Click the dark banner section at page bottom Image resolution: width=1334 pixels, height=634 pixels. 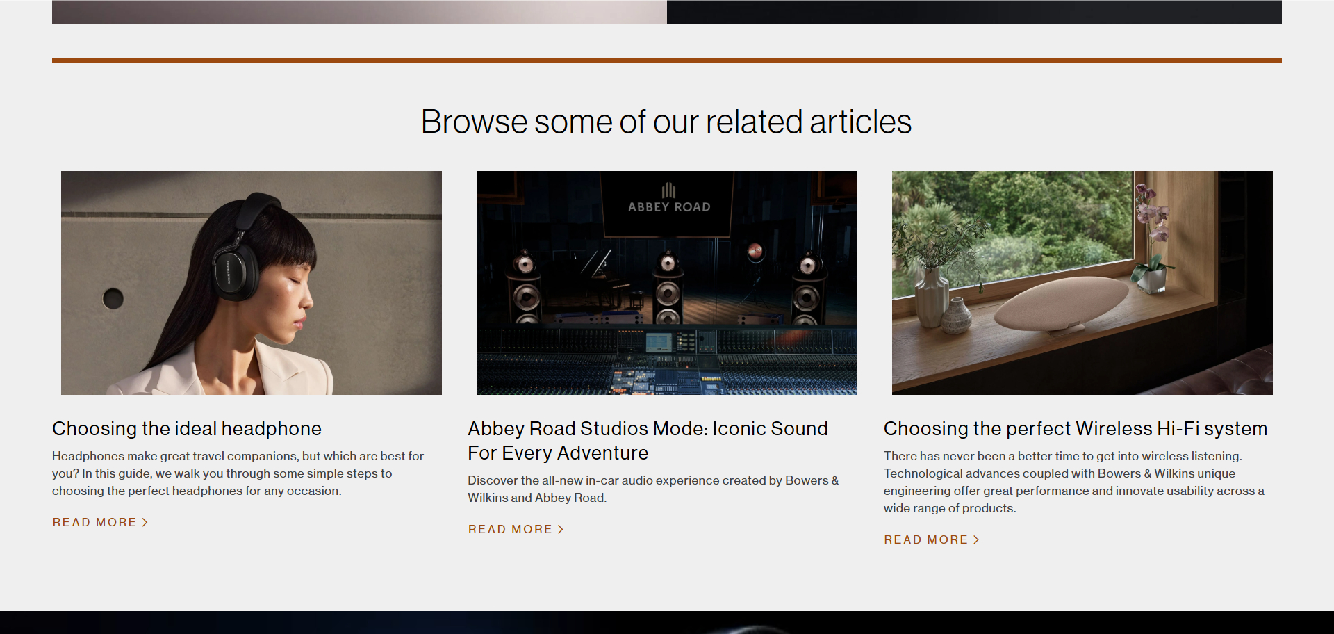[x=666, y=622]
